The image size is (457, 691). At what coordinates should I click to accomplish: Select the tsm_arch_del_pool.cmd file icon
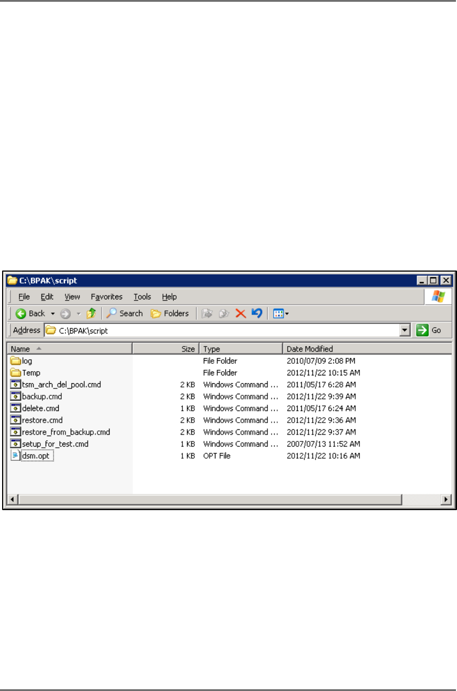[x=15, y=384]
